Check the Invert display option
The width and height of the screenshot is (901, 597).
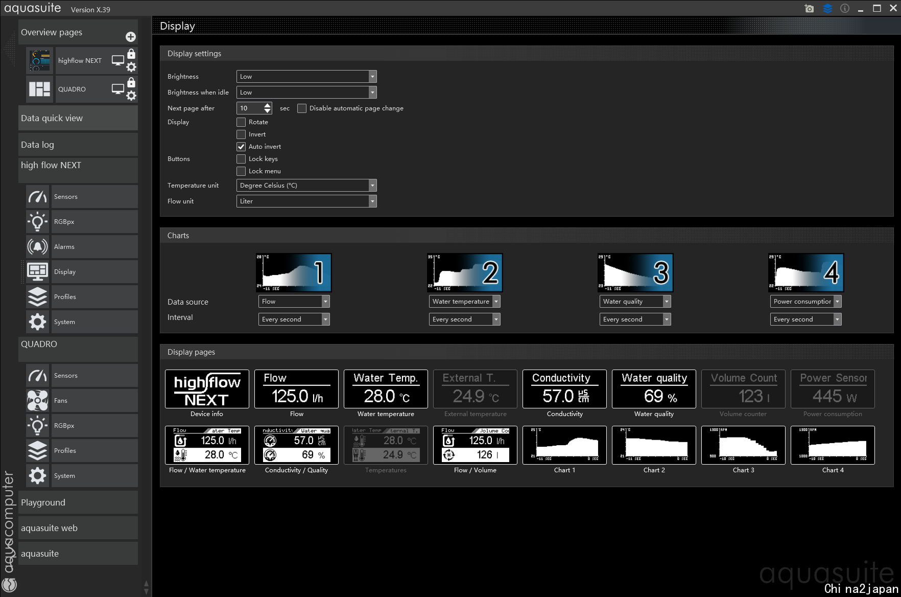click(x=241, y=134)
